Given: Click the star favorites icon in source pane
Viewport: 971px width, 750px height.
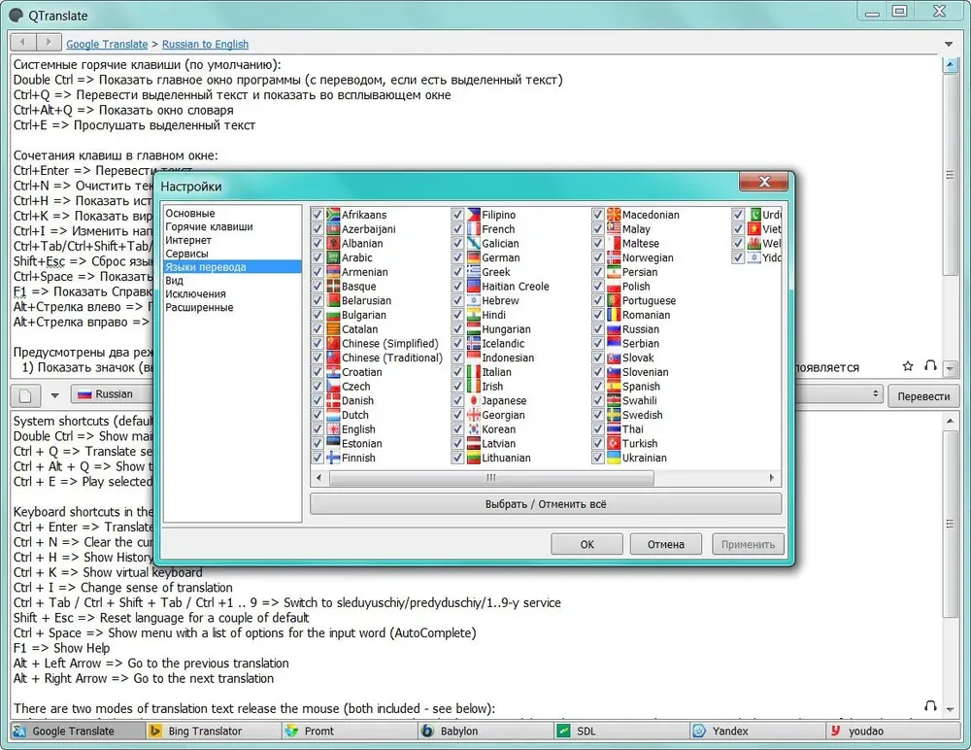Looking at the screenshot, I should (x=908, y=365).
